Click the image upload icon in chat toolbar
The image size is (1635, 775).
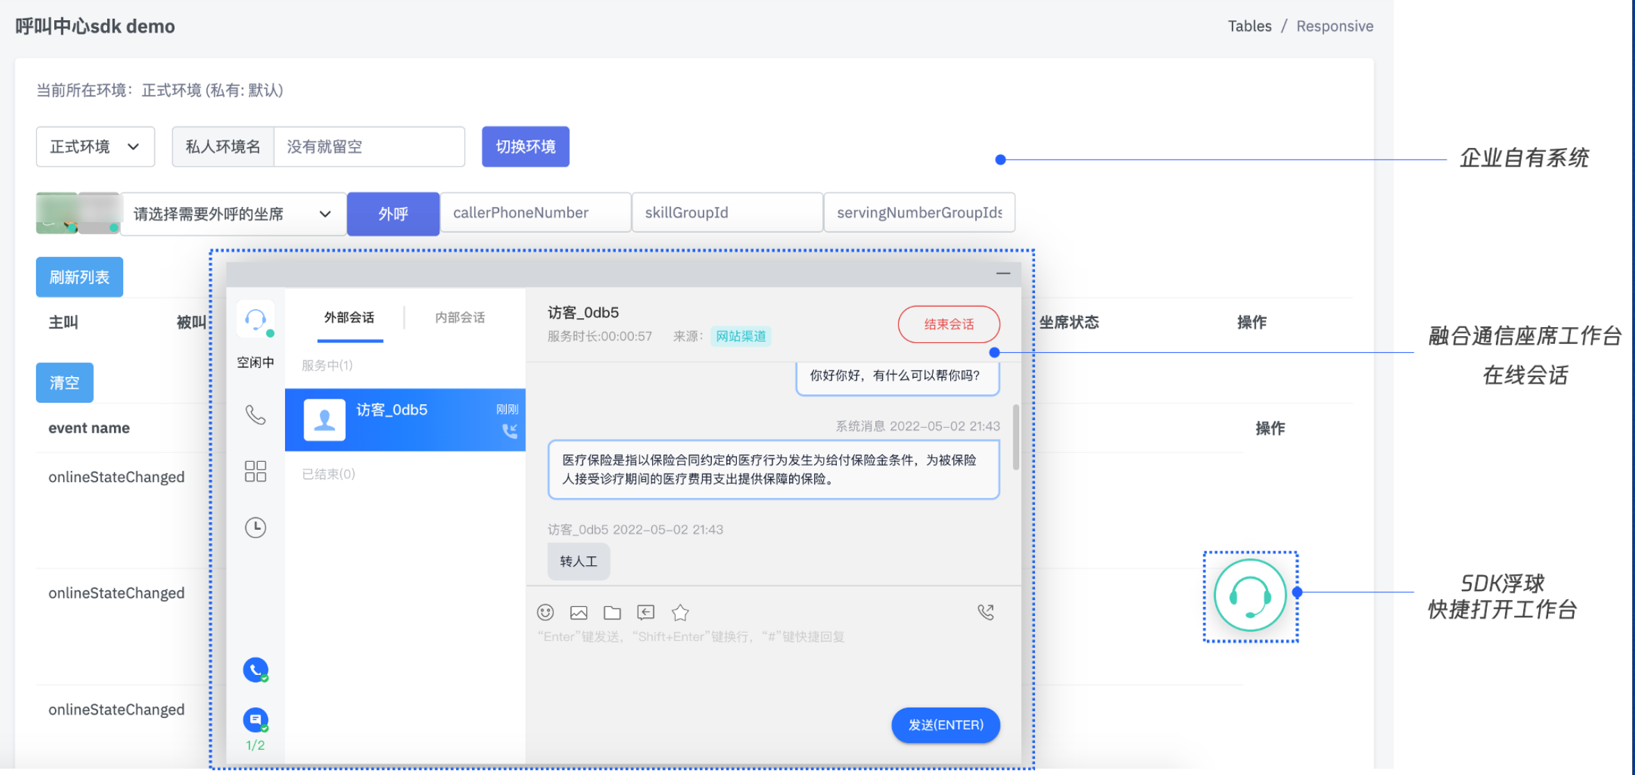coord(578,612)
